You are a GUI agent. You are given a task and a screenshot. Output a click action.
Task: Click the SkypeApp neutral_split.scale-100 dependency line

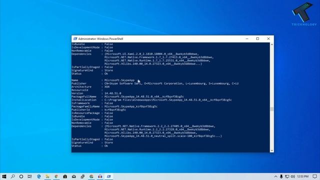point(163,136)
